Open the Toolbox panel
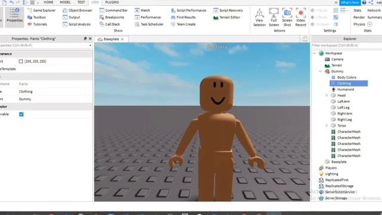 pyautogui.click(x=36, y=17)
